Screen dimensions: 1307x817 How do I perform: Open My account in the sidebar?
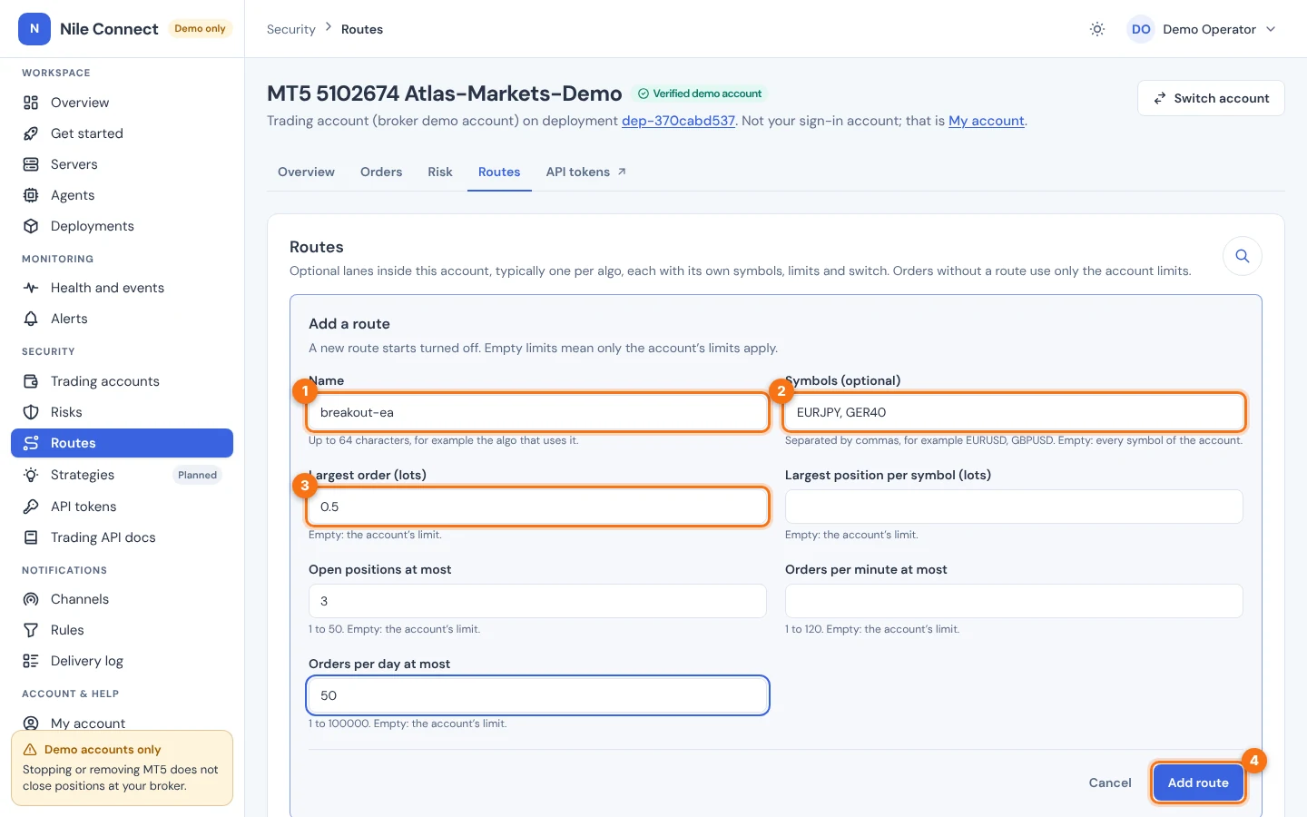click(122, 723)
